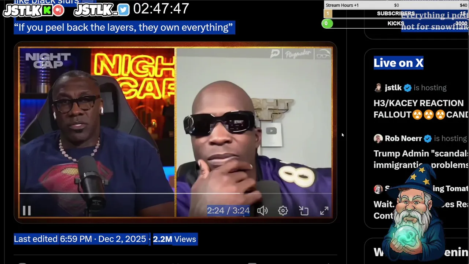
Task: Click the Kick logo in the JSTLK overlay
Action: pos(47,10)
